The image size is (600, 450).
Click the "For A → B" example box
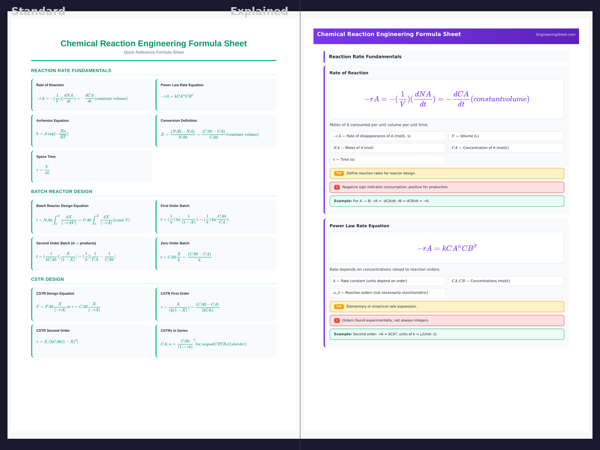tap(446, 201)
